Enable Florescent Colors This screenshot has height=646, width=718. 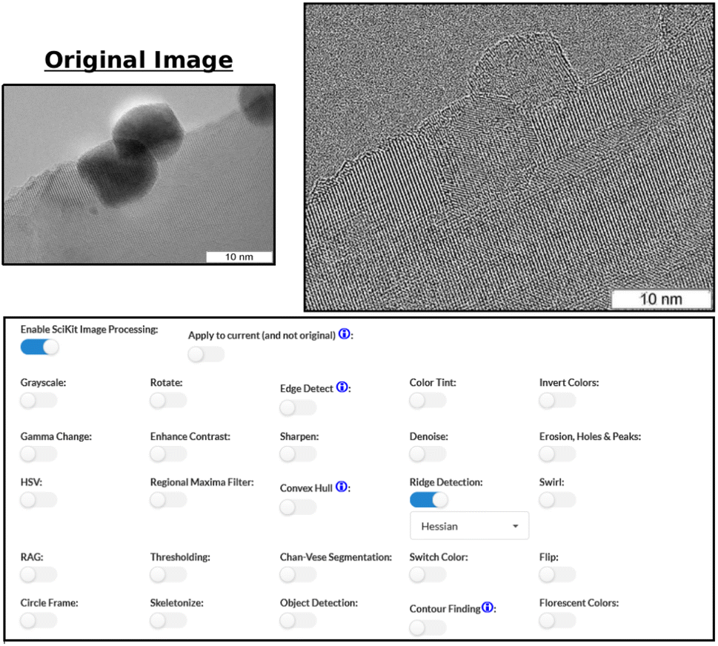point(556,621)
